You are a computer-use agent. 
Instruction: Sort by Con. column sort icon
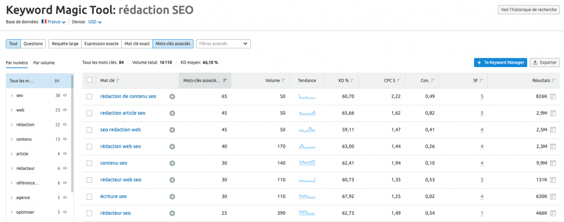(433, 81)
